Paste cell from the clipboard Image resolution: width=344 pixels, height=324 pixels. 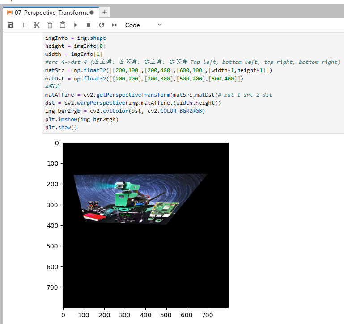click(63, 25)
